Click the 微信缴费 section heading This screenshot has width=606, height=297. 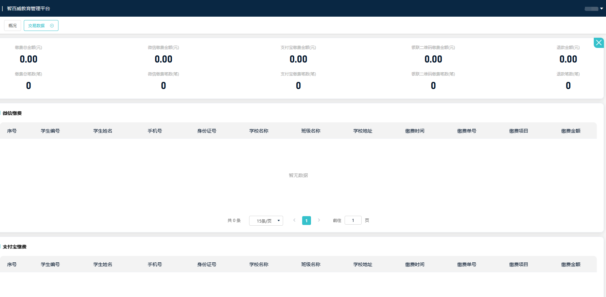[x=12, y=113]
